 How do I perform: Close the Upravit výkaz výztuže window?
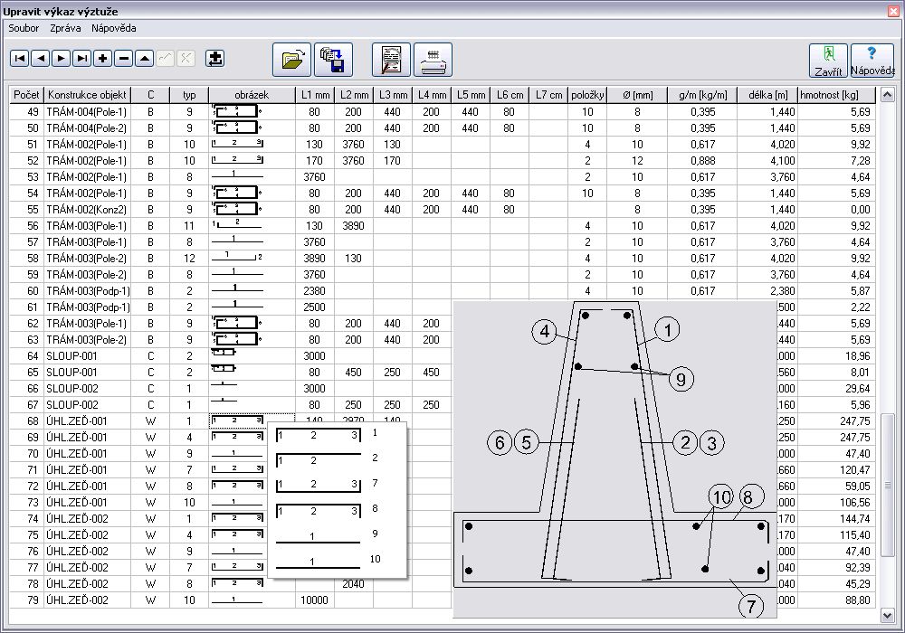pyautogui.click(x=893, y=11)
